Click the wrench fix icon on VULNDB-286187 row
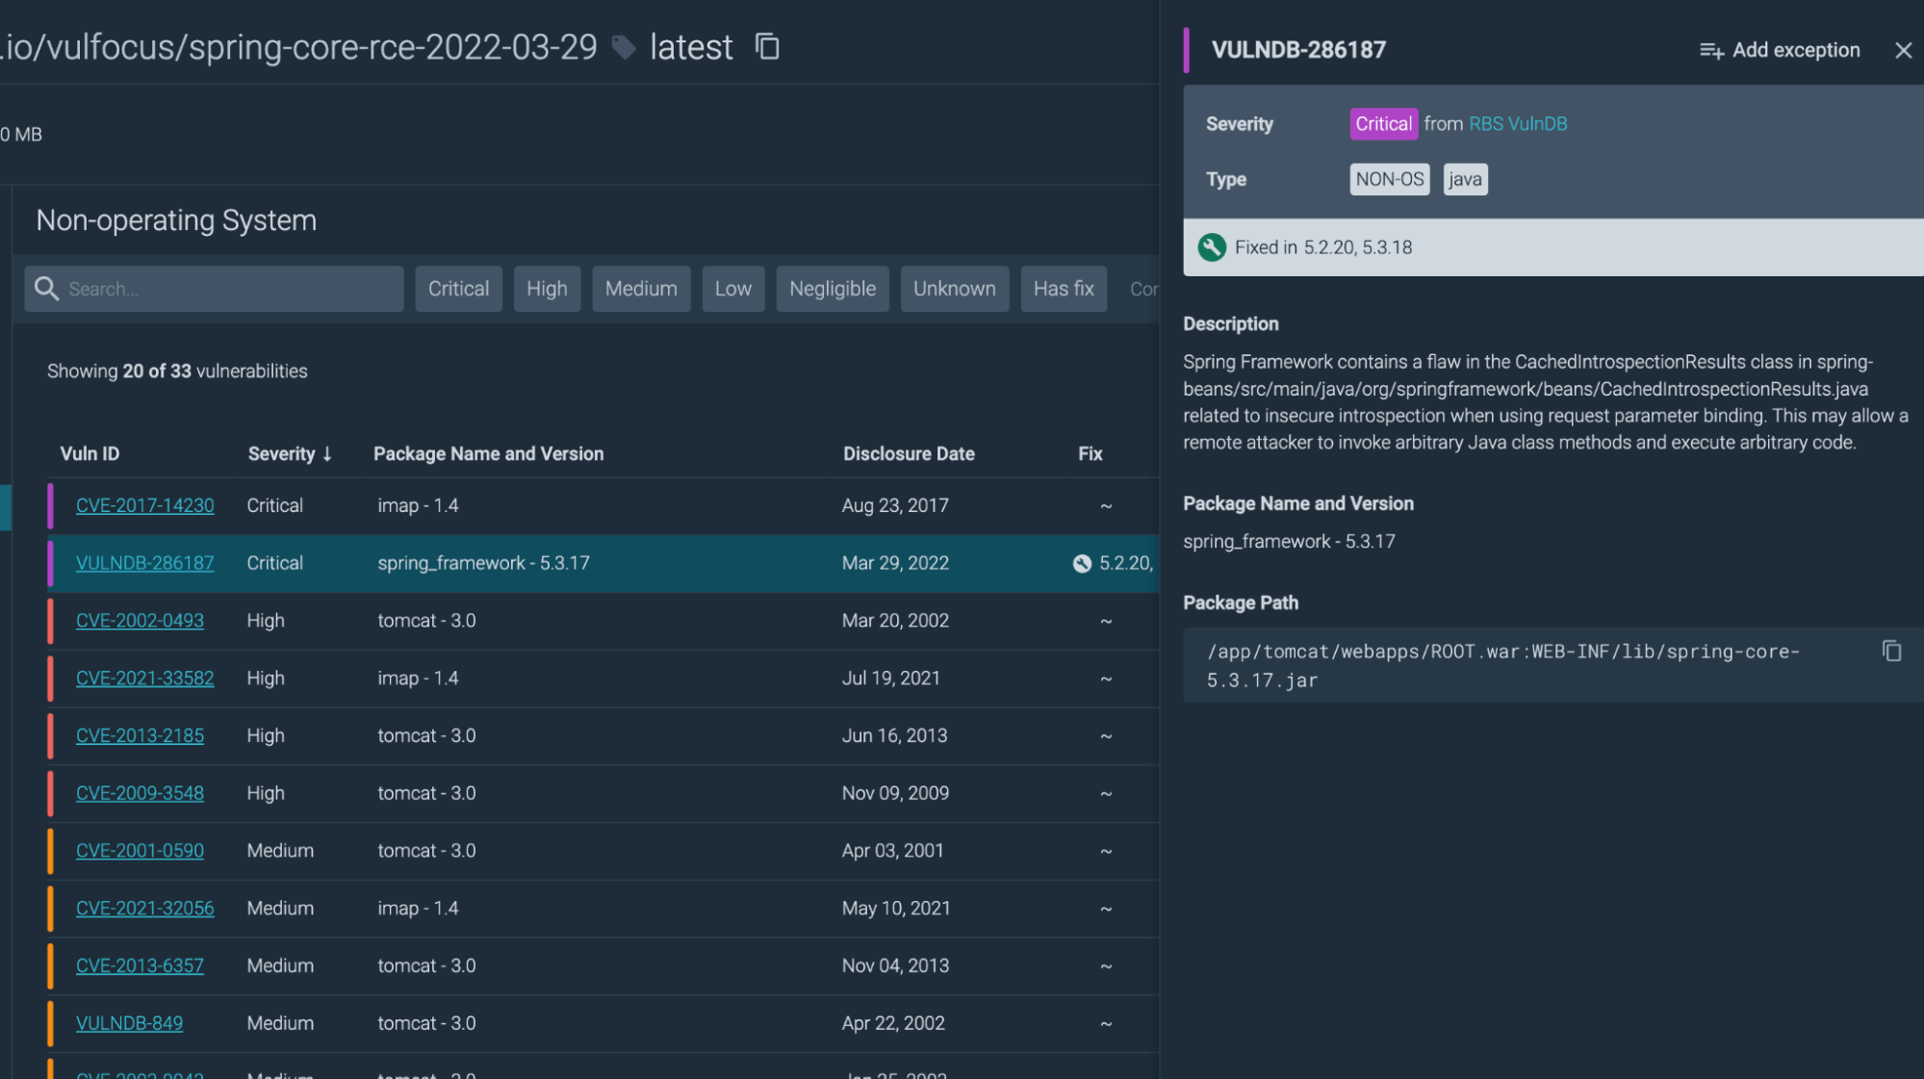 [1080, 563]
